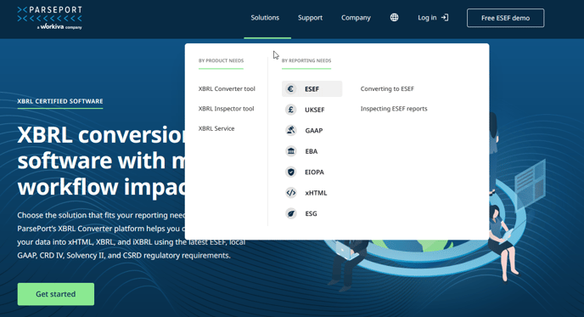This screenshot has height=317, width=584.
Task: Click the Get started button
Action: (56, 294)
